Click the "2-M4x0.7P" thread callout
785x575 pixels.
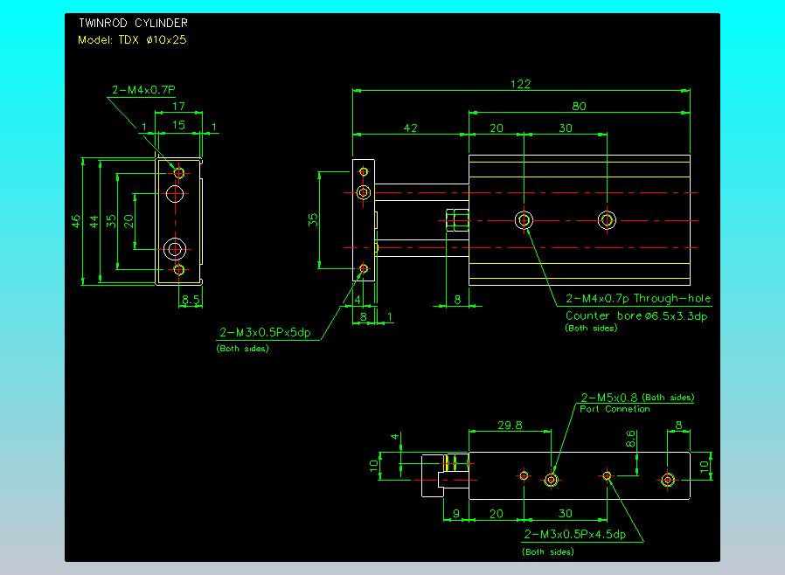pyautogui.click(x=143, y=90)
